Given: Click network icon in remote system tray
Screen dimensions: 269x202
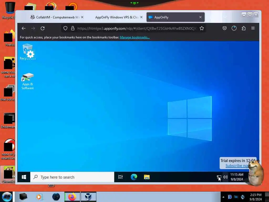Looking at the screenshot, I should click(x=219, y=177).
